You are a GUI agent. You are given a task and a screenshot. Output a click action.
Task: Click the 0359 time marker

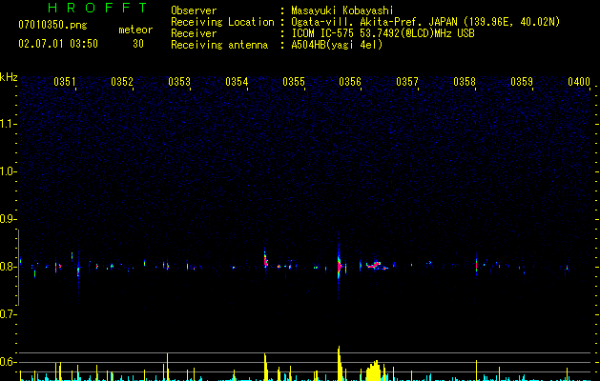click(x=522, y=82)
